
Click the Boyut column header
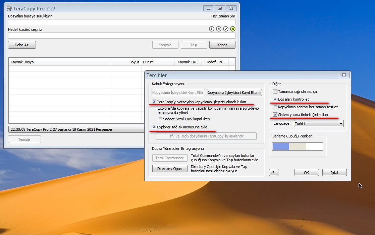[126, 62]
